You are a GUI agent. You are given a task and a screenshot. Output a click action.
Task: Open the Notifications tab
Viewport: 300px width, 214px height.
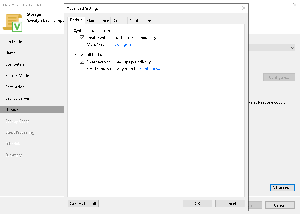[140, 20]
